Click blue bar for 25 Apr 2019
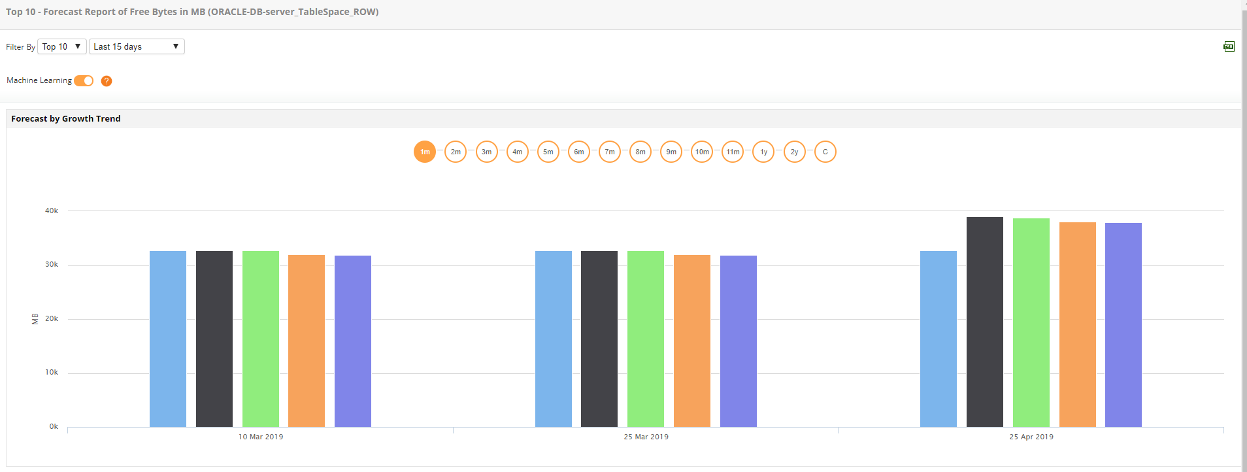This screenshot has height=472, width=1247. click(x=939, y=339)
